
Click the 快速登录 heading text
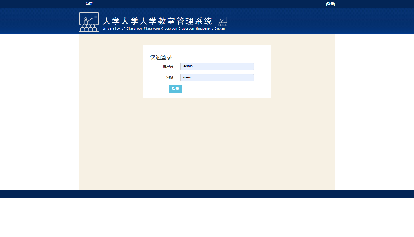coord(161,57)
